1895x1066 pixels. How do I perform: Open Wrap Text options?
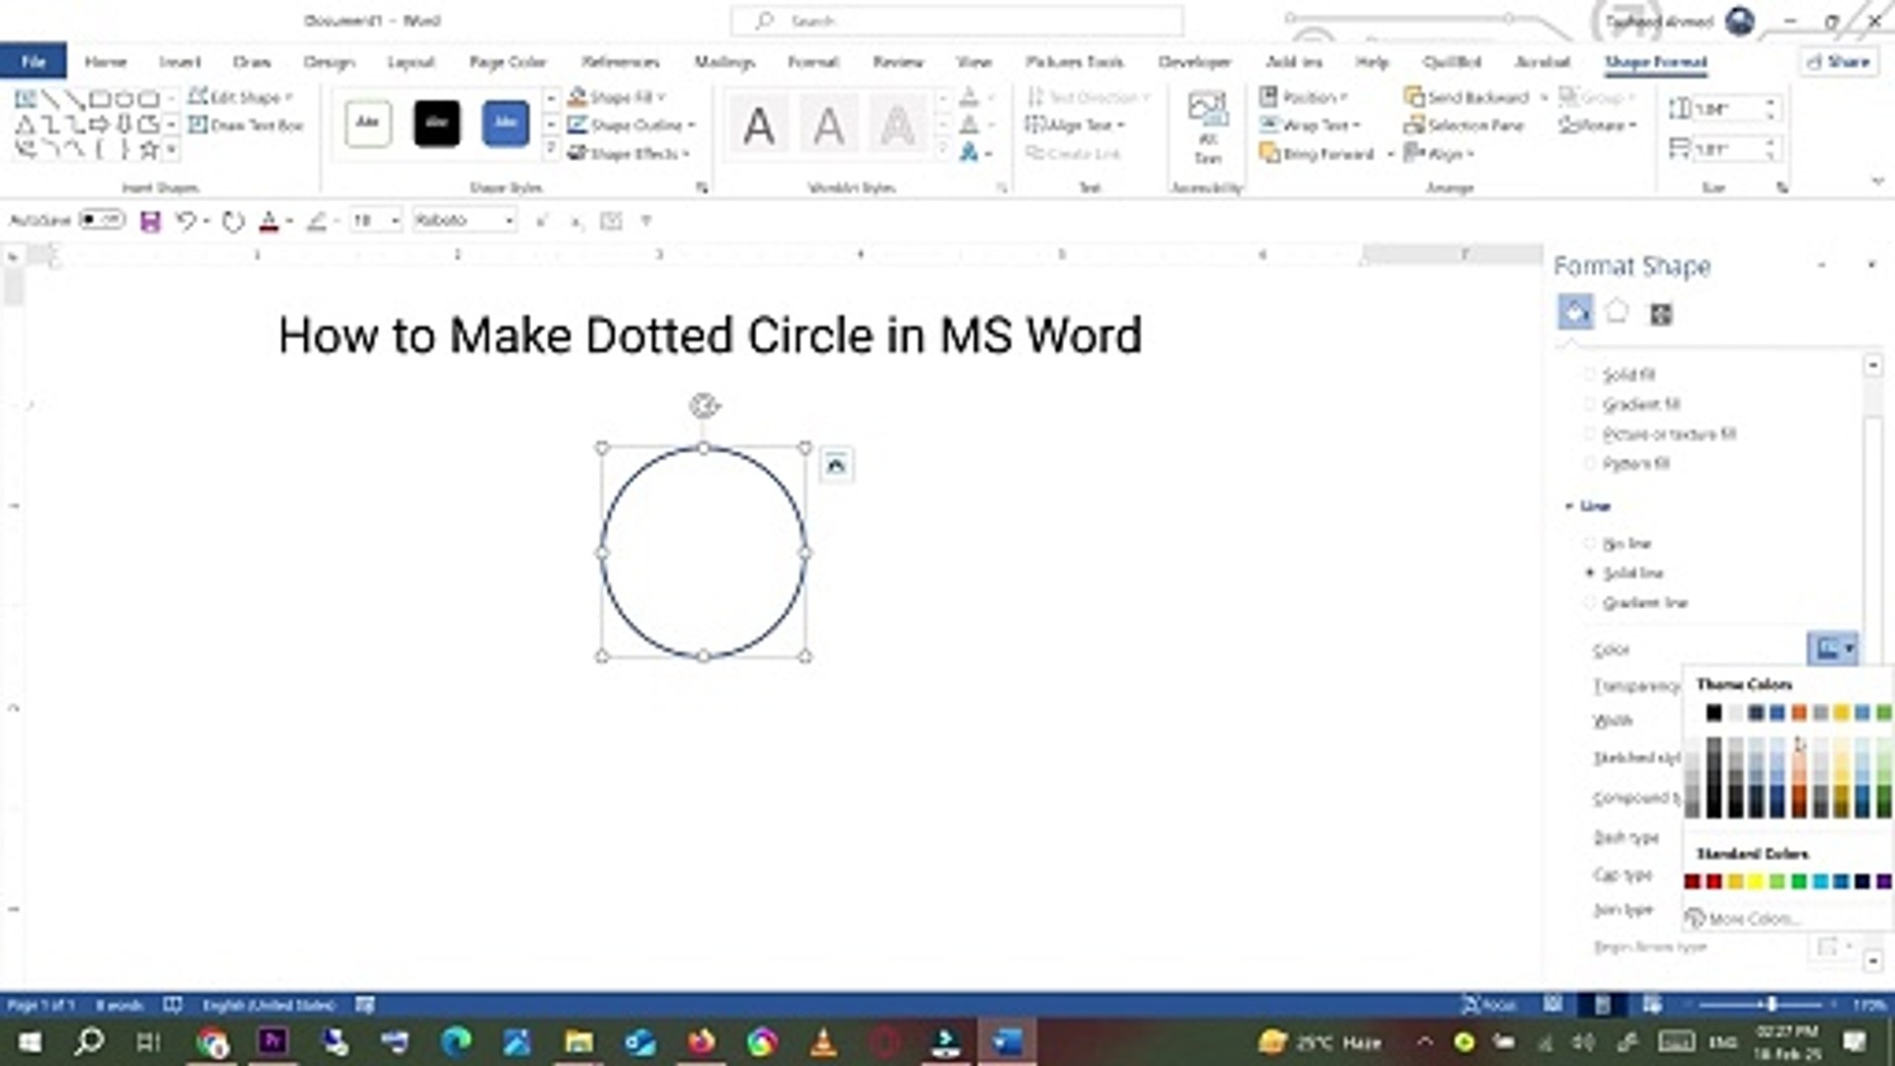point(1311,125)
